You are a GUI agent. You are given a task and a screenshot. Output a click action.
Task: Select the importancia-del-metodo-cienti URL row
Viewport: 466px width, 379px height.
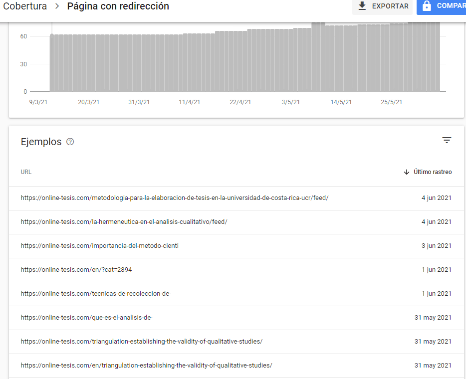(236, 246)
